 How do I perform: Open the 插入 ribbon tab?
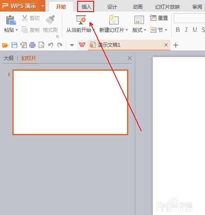86,7
